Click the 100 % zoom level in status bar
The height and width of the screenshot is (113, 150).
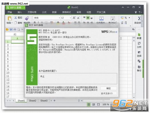(106, 104)
